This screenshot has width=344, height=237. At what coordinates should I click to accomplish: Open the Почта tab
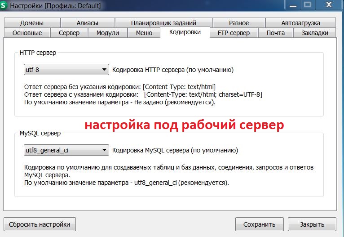tap(276, 33)
